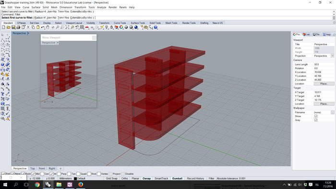Click the lock objects icon

pyautogui.click(x=111, y=27)
